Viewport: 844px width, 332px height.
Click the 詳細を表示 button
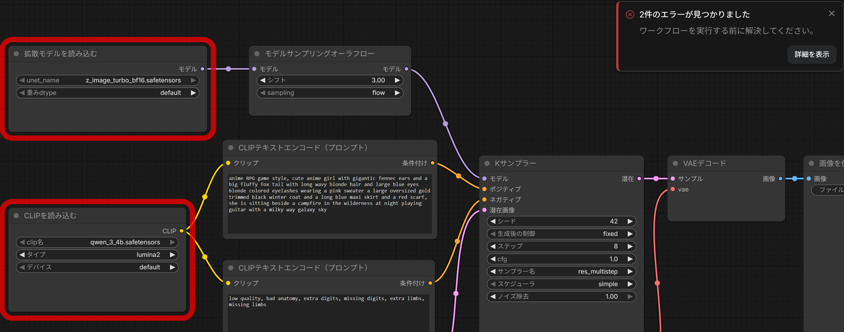point(812,54)
